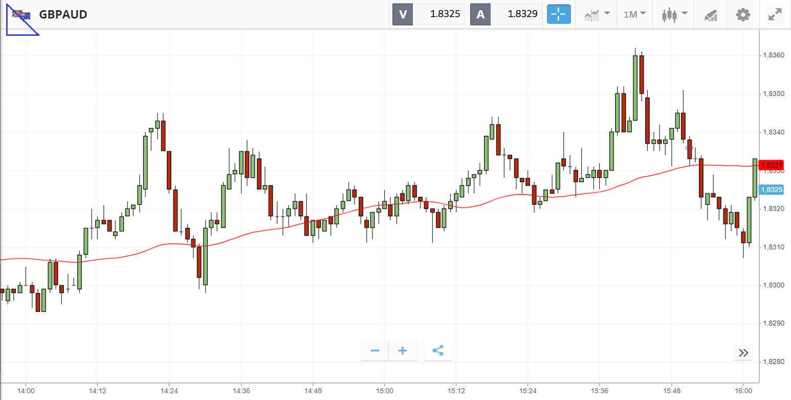The height and width of the screenshot is (400, 791).
Task: Expand the candlestick chart type dropdown
Action: point(674,14)
